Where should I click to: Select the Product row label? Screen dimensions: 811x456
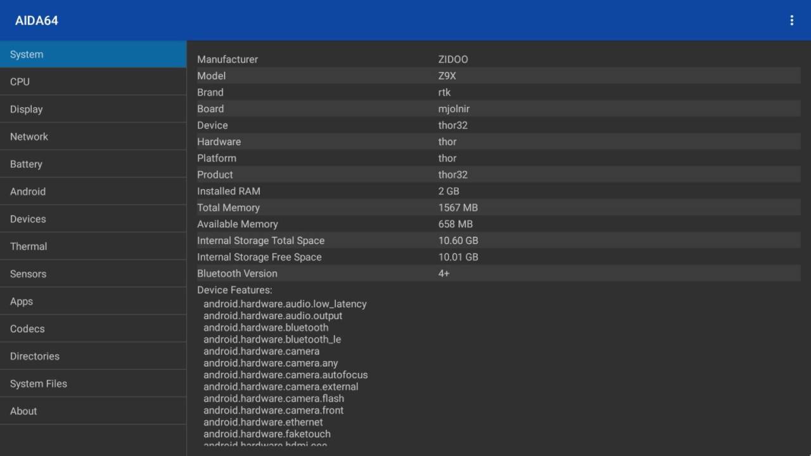[x=215, y=175]
